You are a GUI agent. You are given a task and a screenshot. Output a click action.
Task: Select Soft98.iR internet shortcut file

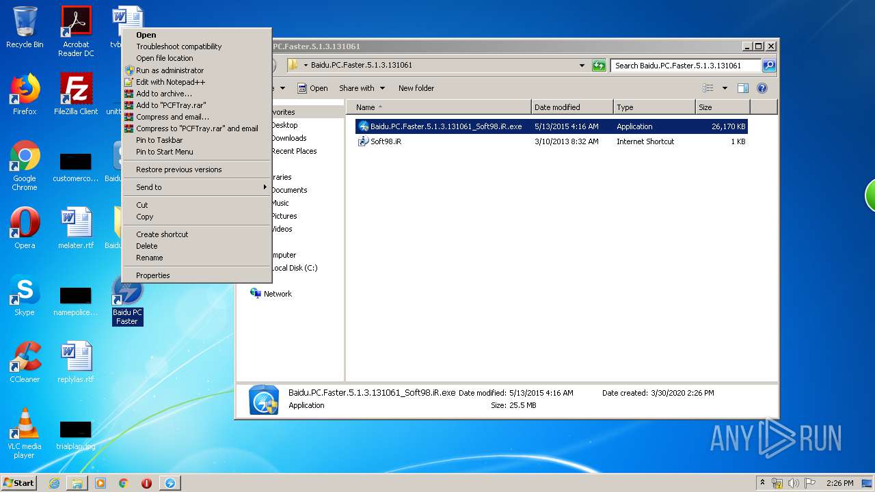tap(552, 141)
